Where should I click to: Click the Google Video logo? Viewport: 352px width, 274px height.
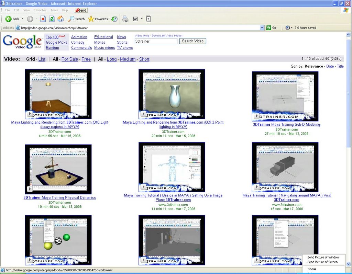pyautogui.click(x=22, y=42)
